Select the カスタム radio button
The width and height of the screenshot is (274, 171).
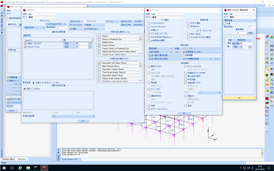pos(32,89)
